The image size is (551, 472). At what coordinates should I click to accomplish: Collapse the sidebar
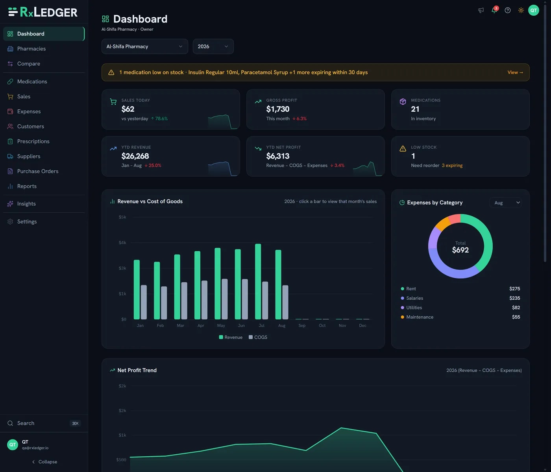(44, 462)
